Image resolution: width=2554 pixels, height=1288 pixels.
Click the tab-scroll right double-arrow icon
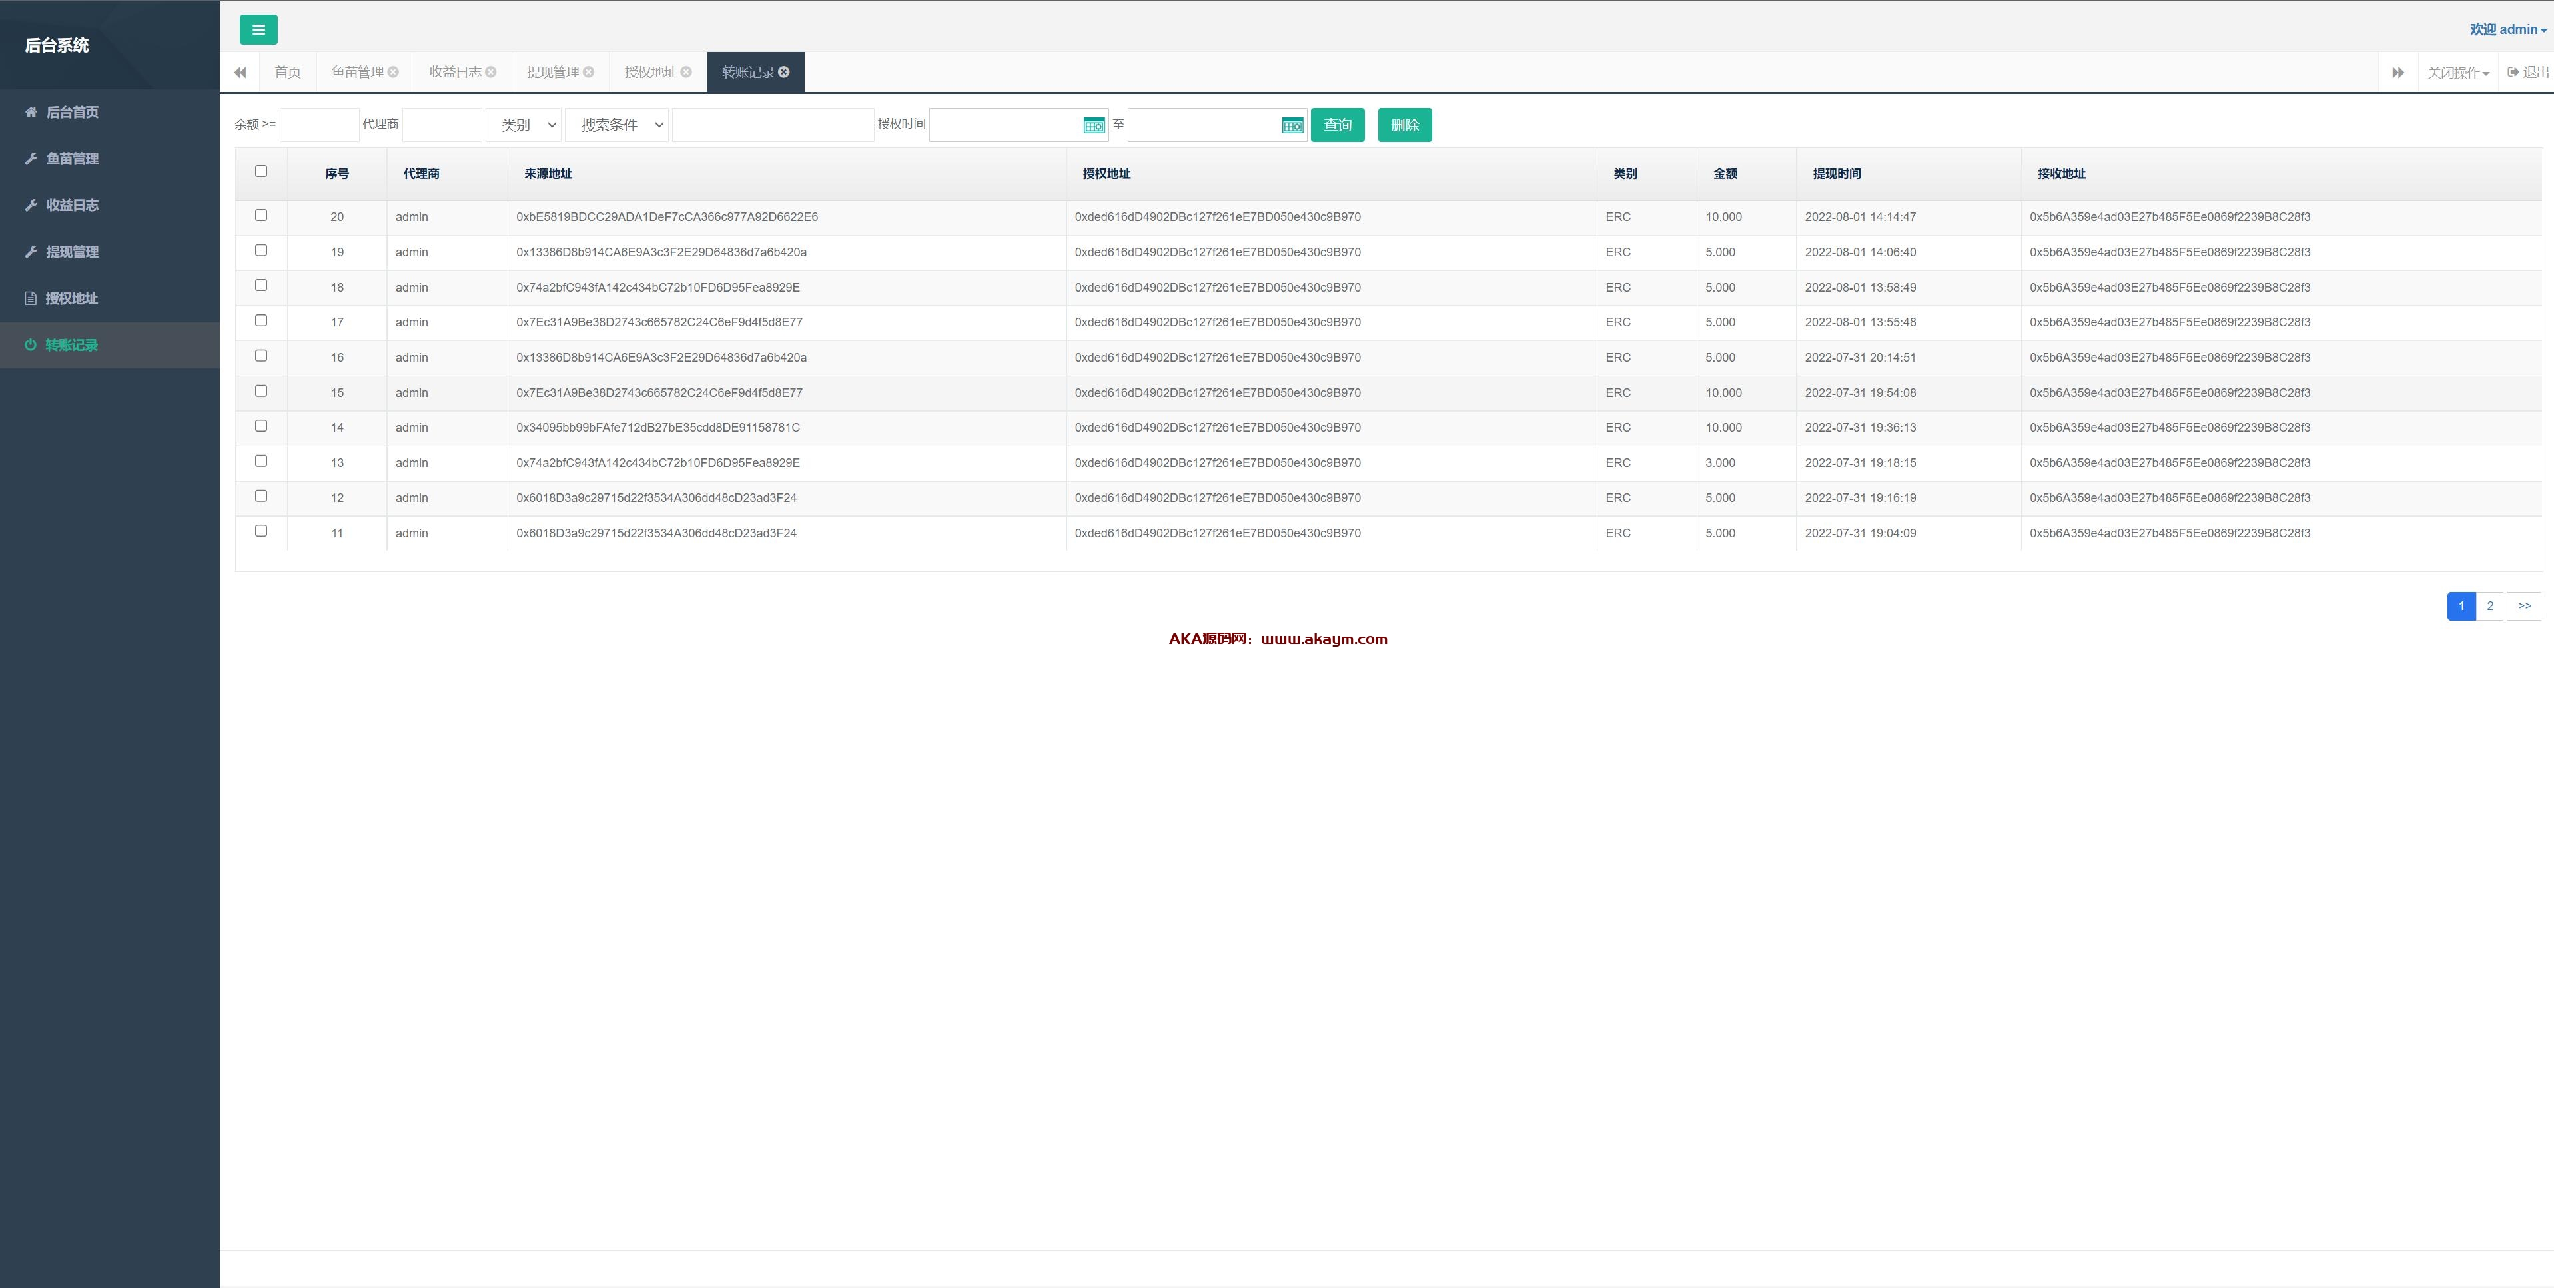(2397, 73)
